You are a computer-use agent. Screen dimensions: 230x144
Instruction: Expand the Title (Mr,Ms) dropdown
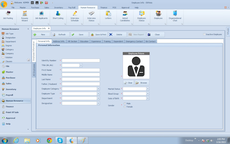coord(81,65)
